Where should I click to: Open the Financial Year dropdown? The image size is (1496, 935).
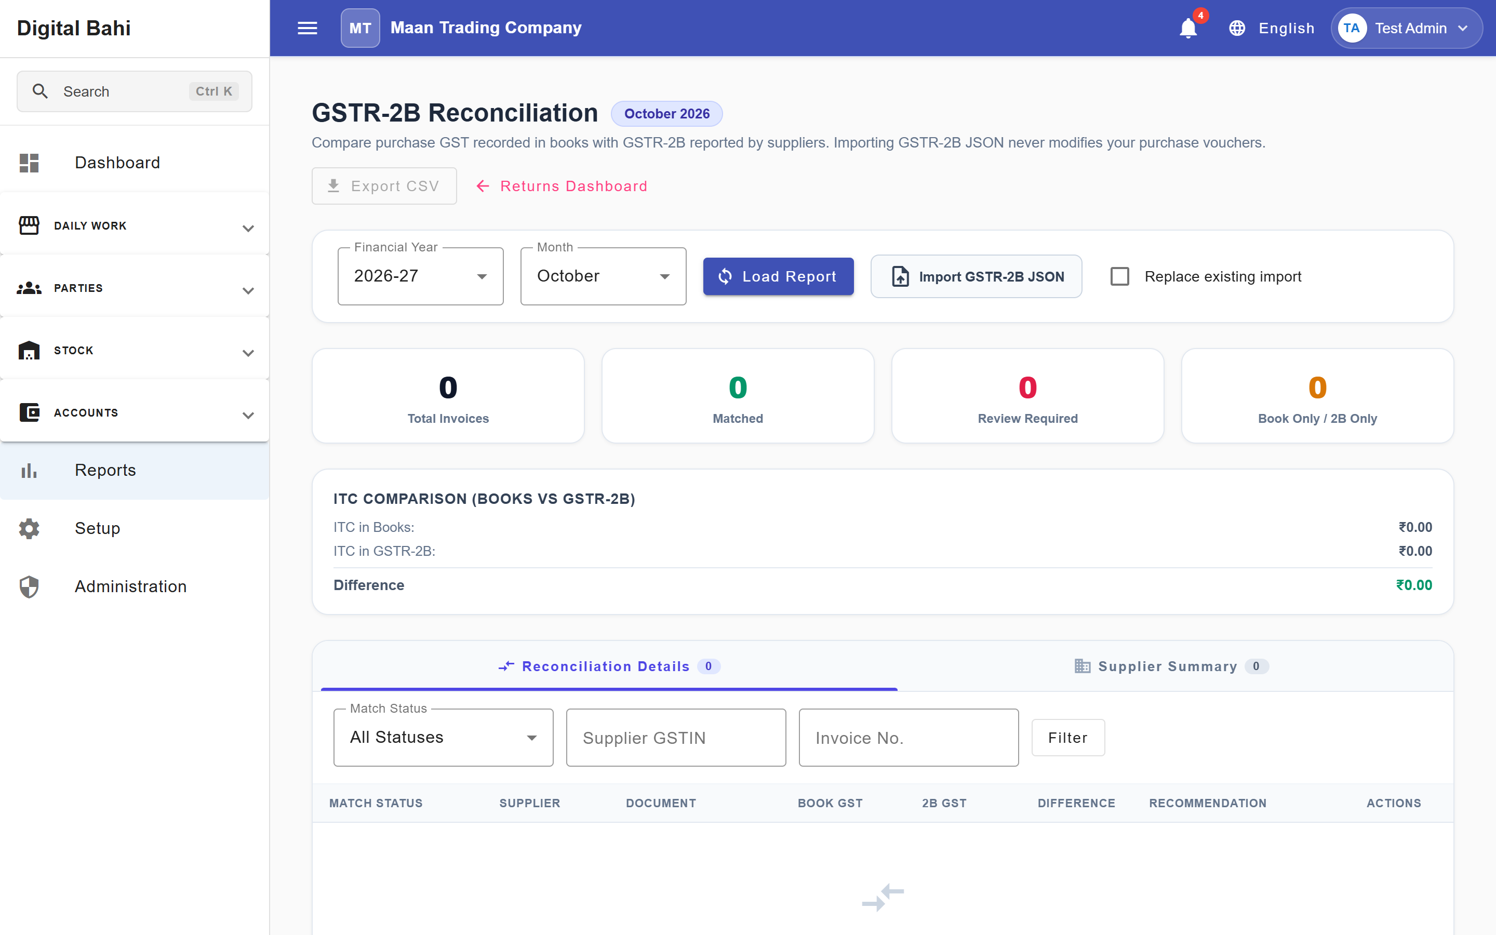coord(420,276)
